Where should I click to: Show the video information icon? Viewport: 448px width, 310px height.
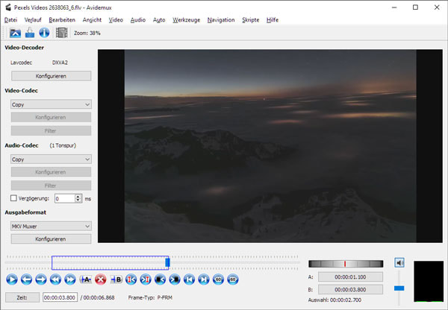(44, 33)
